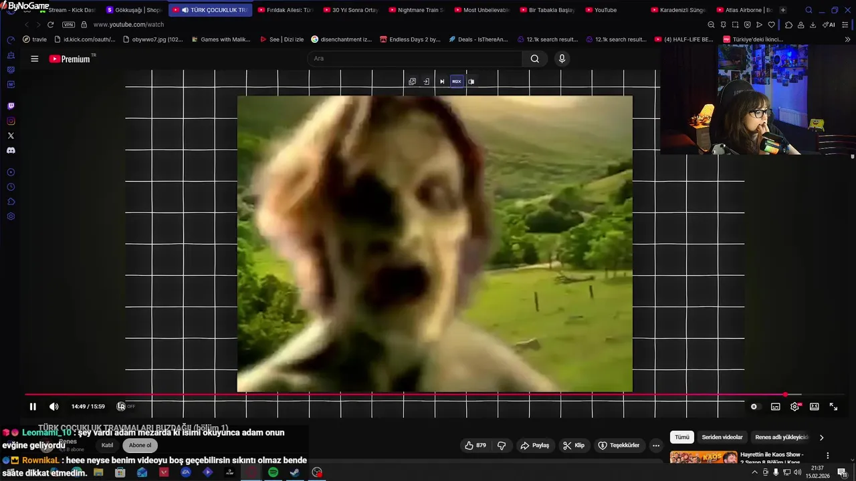Image resolution: width=856 pixels, height=481 pixels.
Task: Open more actions three-dot menu
Action: point(656,446)
